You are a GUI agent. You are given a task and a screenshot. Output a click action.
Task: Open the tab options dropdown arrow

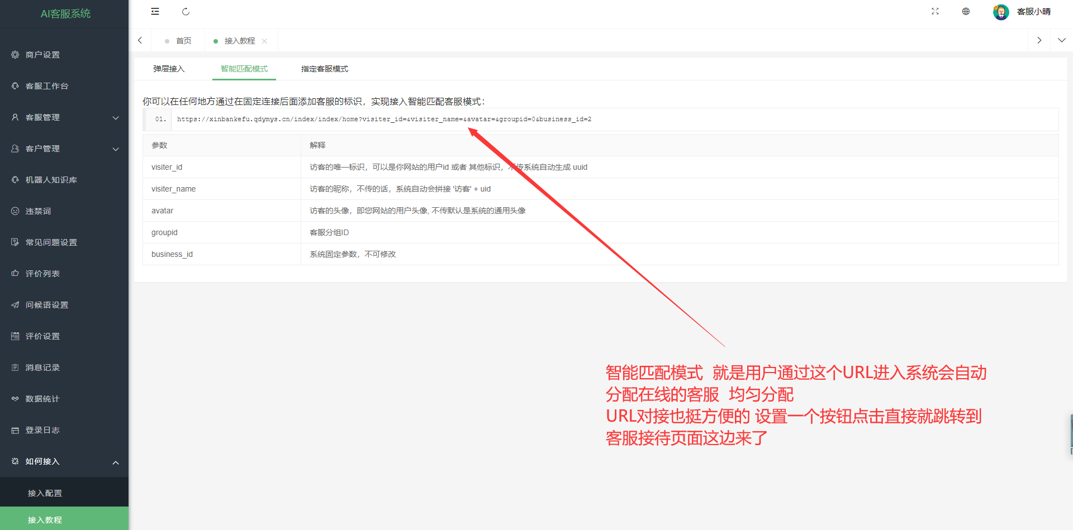(1062, 40)
